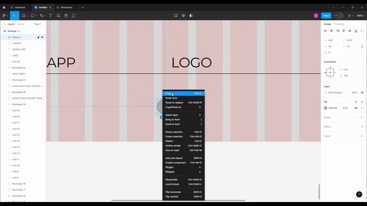The image size is (367, 206).
Task: Click the align horizontal centers icon
Action: pos(331,31)
